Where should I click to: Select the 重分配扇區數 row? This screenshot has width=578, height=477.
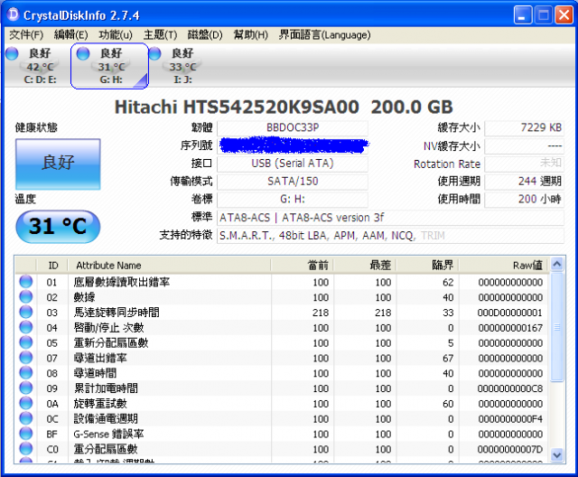(282, 449)
